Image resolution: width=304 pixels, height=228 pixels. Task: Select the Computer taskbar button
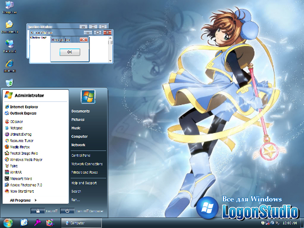81,223
